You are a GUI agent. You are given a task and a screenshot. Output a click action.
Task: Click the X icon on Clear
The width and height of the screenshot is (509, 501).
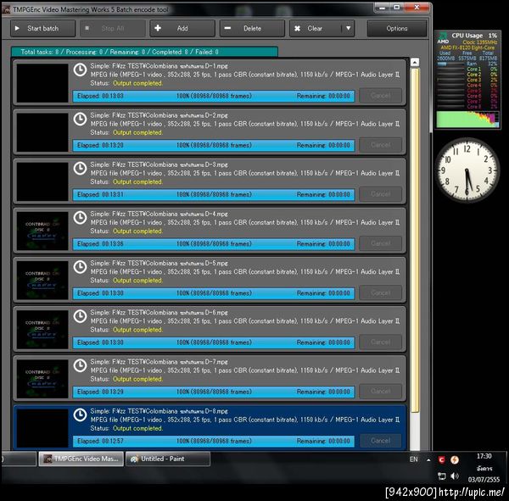pos(297,29)
